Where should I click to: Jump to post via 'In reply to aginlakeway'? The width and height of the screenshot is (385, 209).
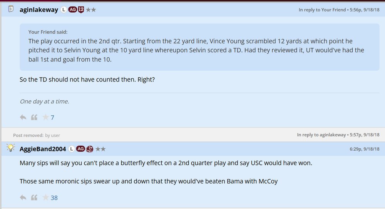pyautogui.click(x=322, y=135)
